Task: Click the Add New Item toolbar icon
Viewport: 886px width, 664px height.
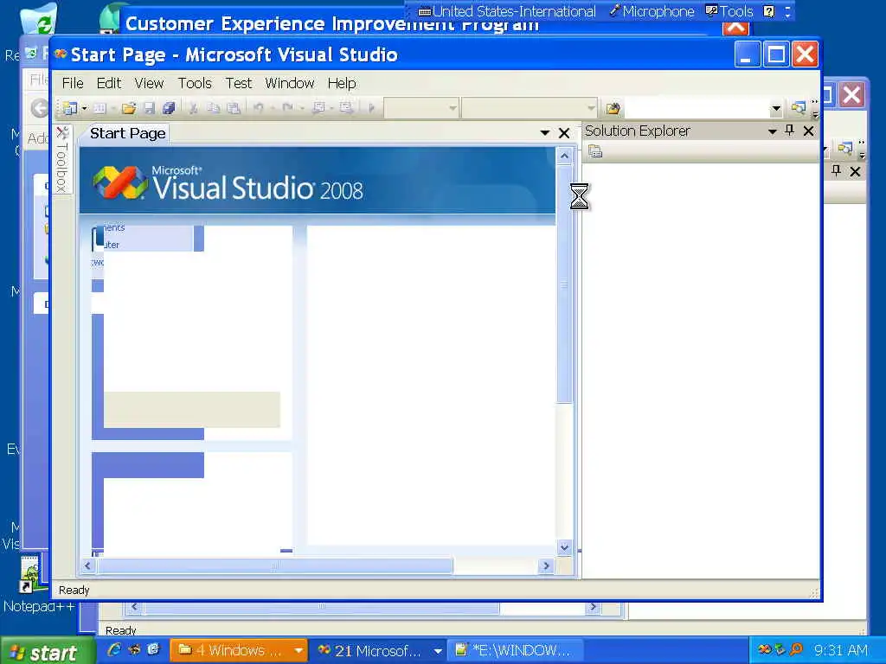Action: 100,108
